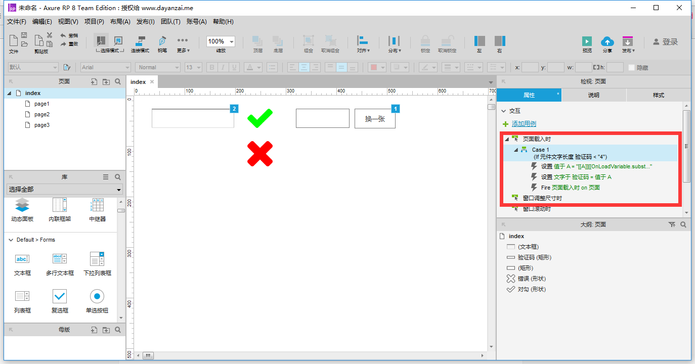Screen dimensions: 695x364
Task: Collapse the Default > Forms section
Action: [x=11, y=240]
